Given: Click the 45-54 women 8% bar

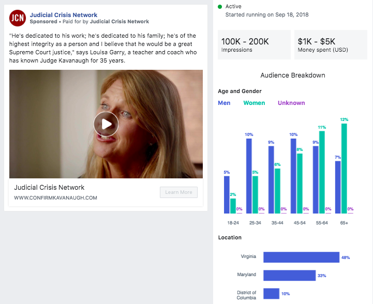Looking at the screenshot, I should [x=300, y=183].
